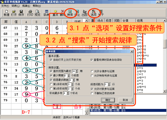Click the 重点 sun toolbar icon
This screenshot has width=167, height=120.
point(55,13)
